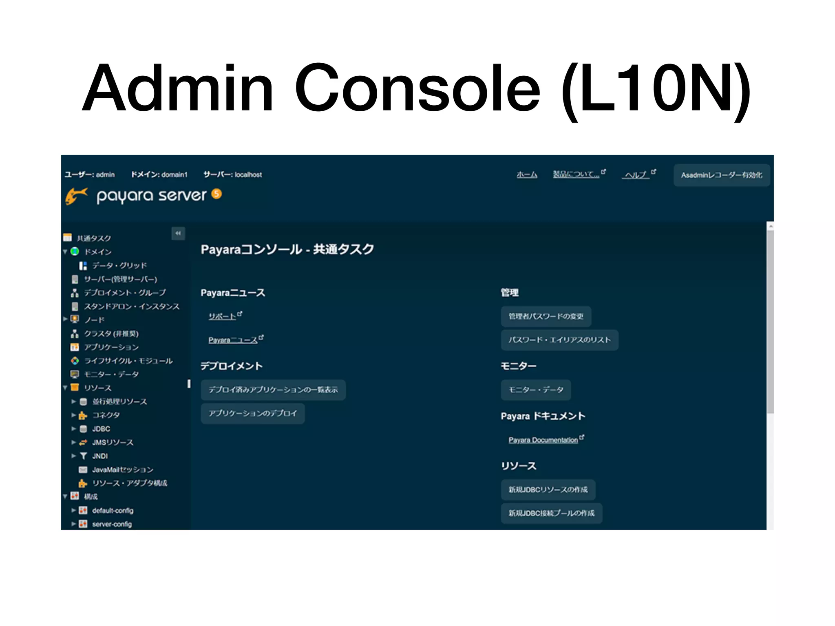Select ライフサイクル・モジュール tree item text
Image resolution: width=835 pixels, height=626 pixels.
coord(128,361)
